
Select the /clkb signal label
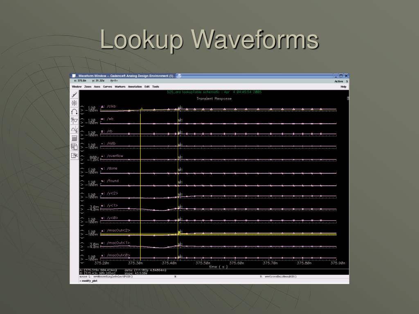click(x=111, y=106)
